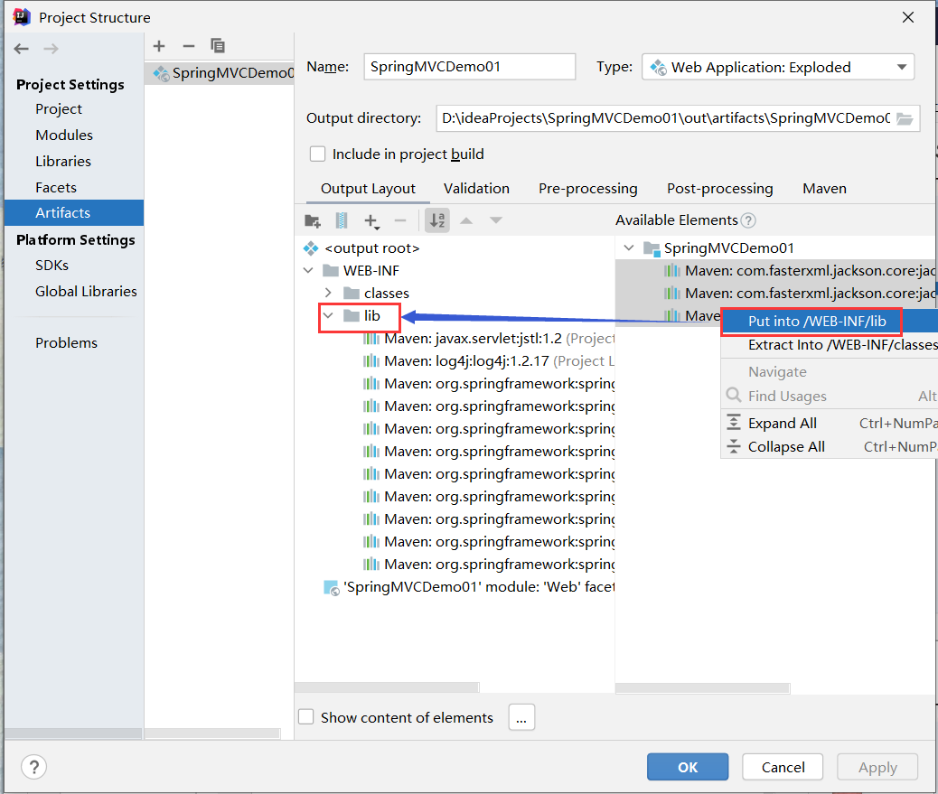Toggle sort elements by names and types
Screen dimensions: 938x794
[x=437, y=220]
